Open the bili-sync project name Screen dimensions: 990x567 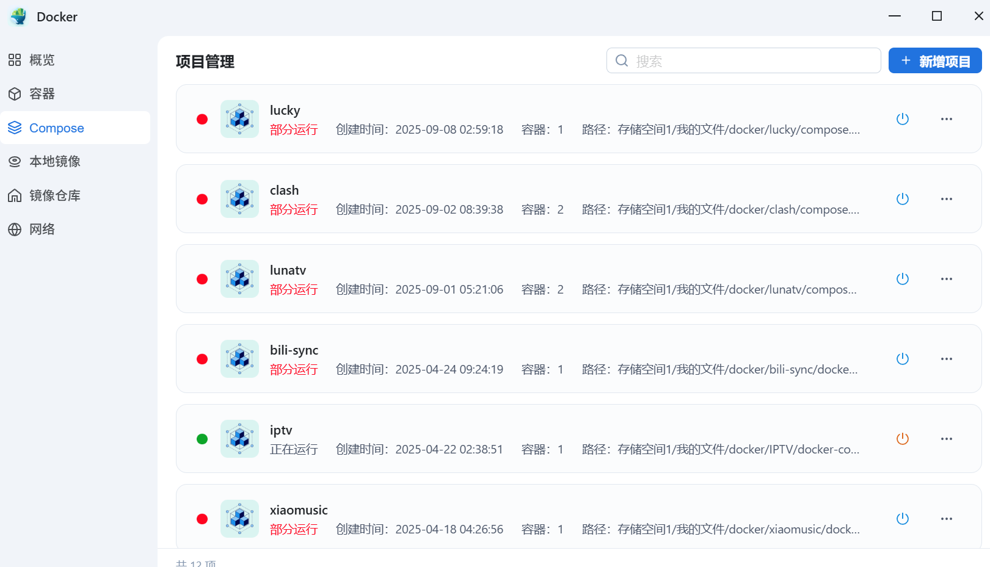click(x=294, y=350)
